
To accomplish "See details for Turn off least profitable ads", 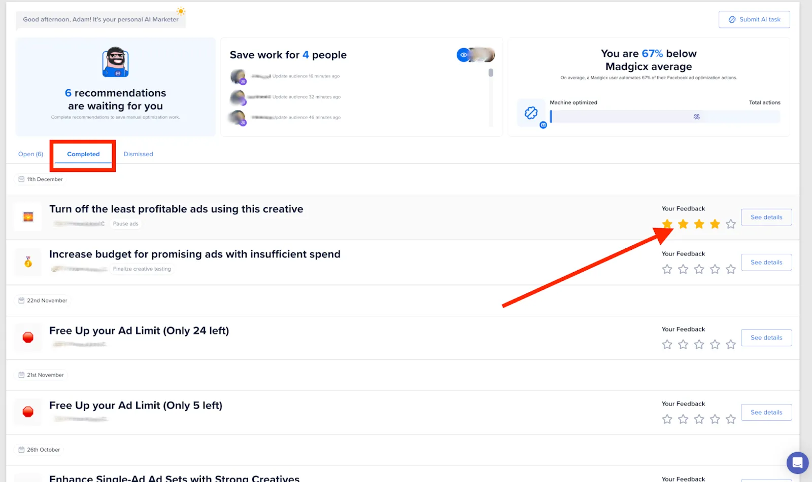I will 766,217.
